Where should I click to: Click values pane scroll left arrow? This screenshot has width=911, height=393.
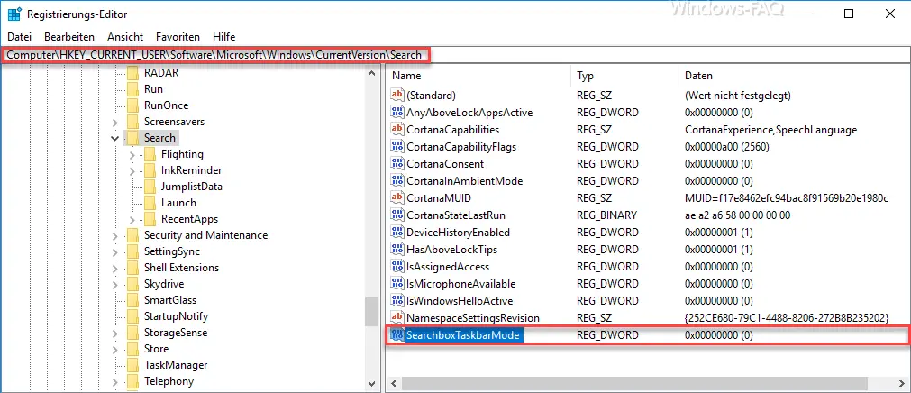(x=394, y=384)
